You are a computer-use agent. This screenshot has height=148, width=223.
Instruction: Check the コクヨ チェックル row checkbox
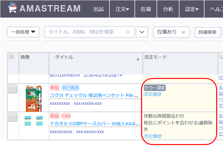pyautogui.click(x=13, y=89)
